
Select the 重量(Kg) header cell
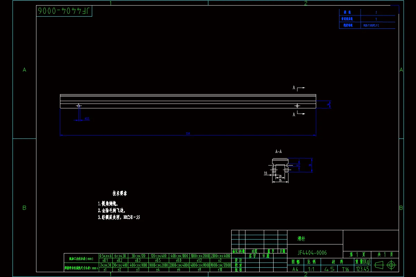coord(362,262)
